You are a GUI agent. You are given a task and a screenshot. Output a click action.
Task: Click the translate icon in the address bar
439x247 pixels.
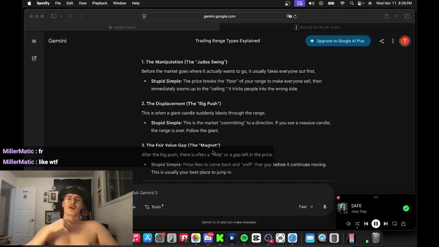(289, 16)
